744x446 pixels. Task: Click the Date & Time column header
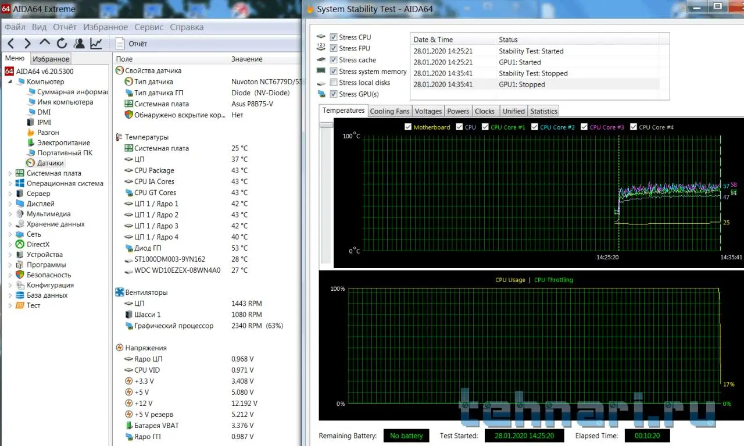pyautogui.click(x=453, y=40)
